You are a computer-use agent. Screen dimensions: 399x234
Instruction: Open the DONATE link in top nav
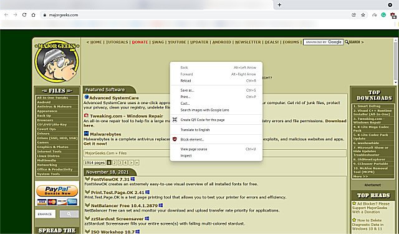pyautogui.click(x=140, y=42)
